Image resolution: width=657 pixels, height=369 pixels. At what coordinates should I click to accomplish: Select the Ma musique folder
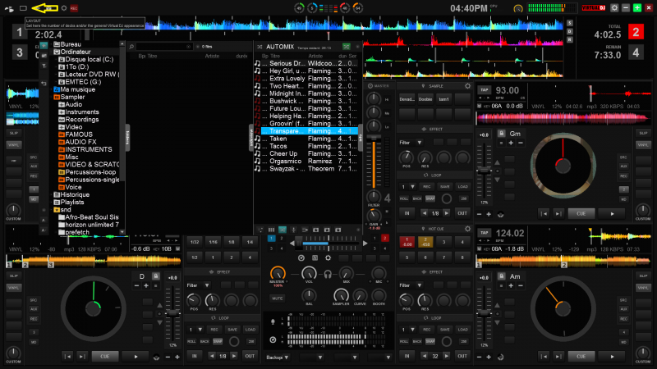78,89
